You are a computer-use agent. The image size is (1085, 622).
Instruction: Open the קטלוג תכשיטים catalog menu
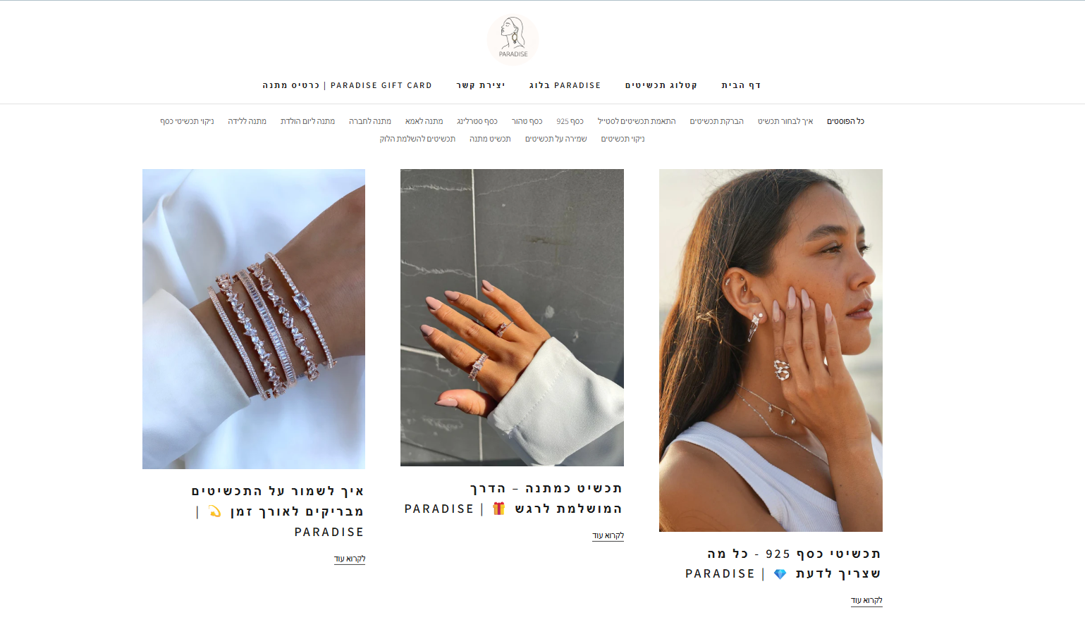(x=661, y=85)
